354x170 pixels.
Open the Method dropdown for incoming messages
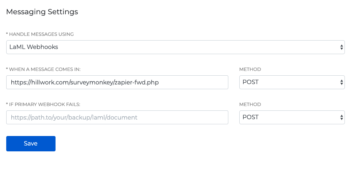292,82
